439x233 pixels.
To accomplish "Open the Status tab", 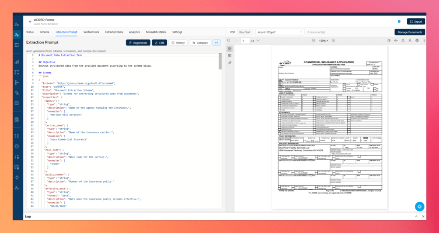I will [30, 32].
